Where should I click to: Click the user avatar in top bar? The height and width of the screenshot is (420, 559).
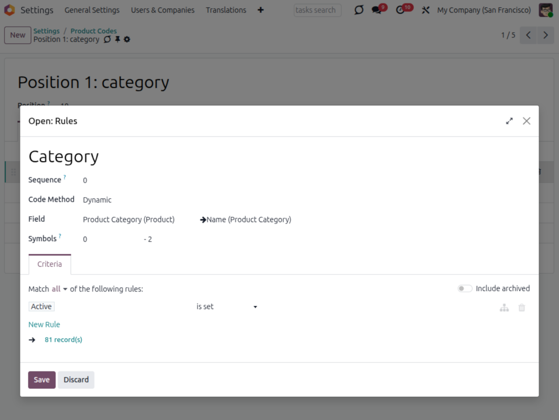pos(546,10)
